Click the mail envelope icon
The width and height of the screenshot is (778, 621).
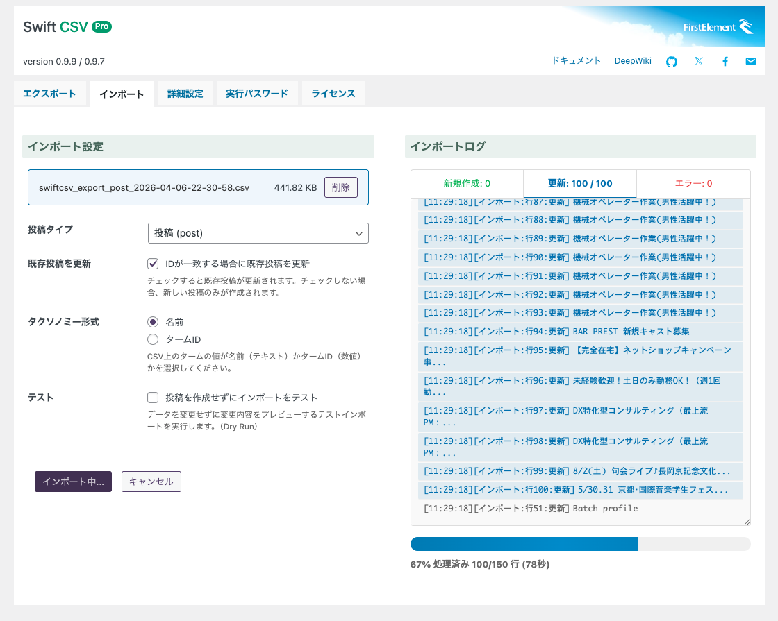point(750,61)
